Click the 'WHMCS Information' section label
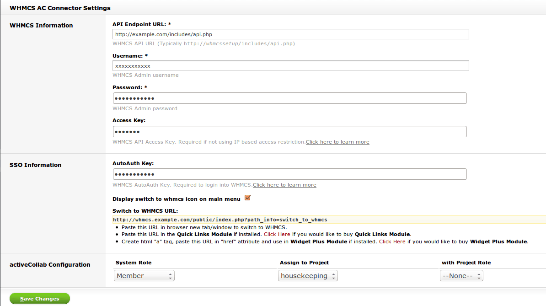The height and width of the screenshot is (306, 546). click(x=41, y=26)
